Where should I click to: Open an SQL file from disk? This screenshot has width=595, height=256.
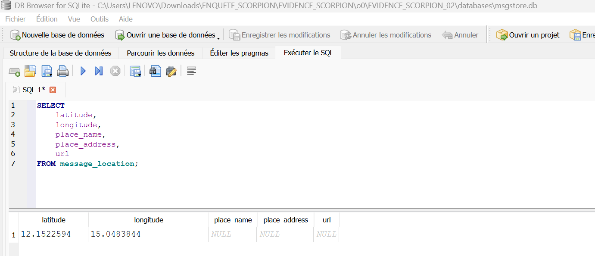[x=30, y=71]
